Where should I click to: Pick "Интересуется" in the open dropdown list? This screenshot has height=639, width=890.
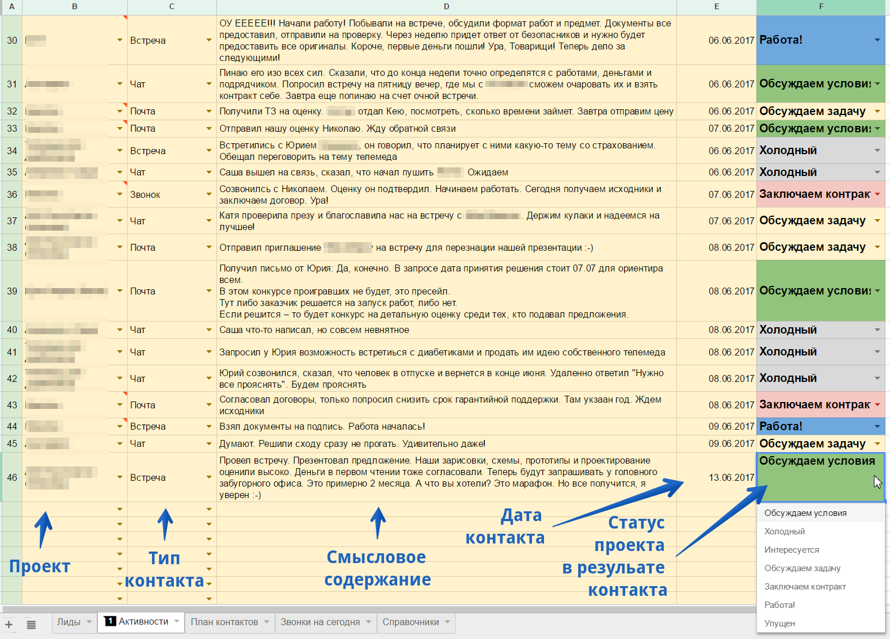791,549
